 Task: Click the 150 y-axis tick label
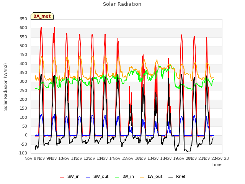(23, 108)
